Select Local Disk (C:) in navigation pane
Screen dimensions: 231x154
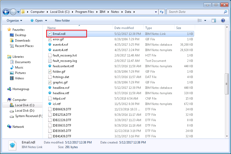coord(25,105)
